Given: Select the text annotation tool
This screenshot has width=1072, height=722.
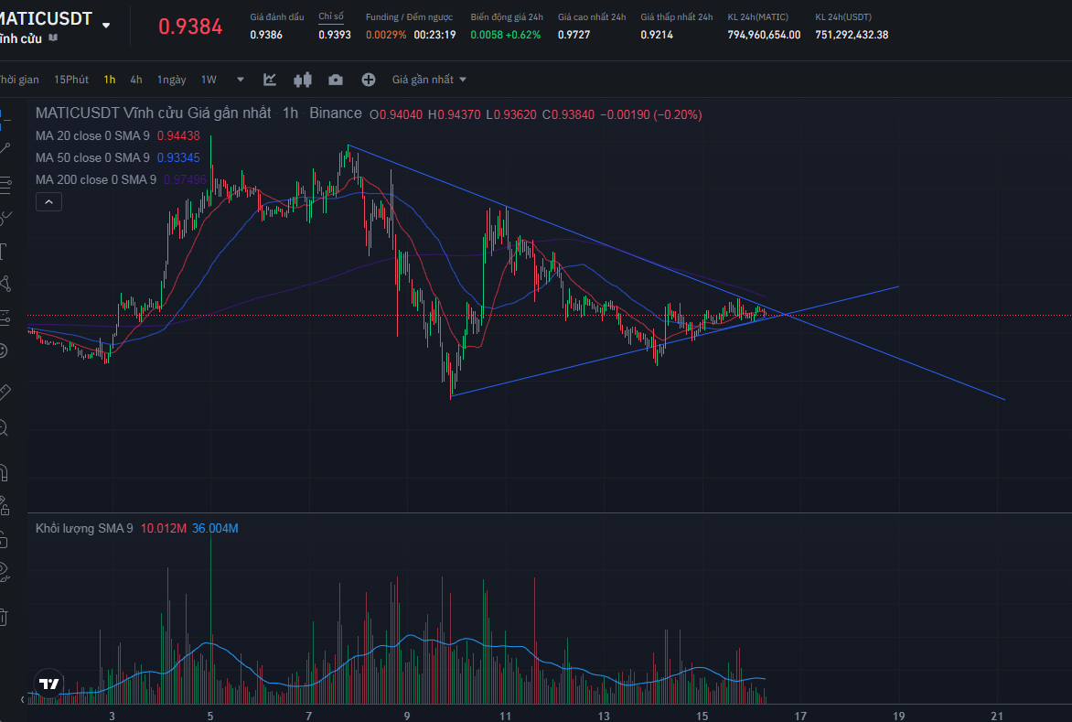Looking at the screenshot, I should point(4,252).
